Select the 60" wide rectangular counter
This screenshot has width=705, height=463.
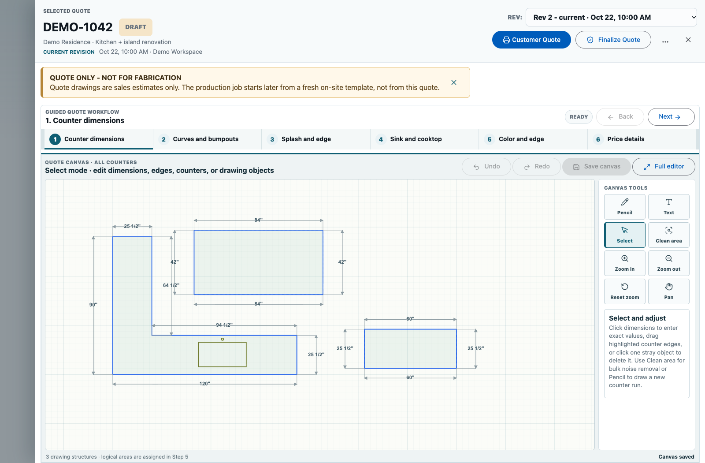click(410, 349)
